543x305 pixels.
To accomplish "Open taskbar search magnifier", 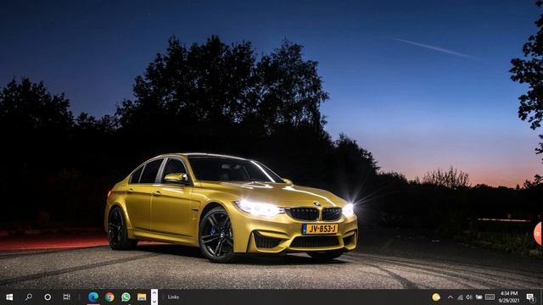I will click(29, 297).
